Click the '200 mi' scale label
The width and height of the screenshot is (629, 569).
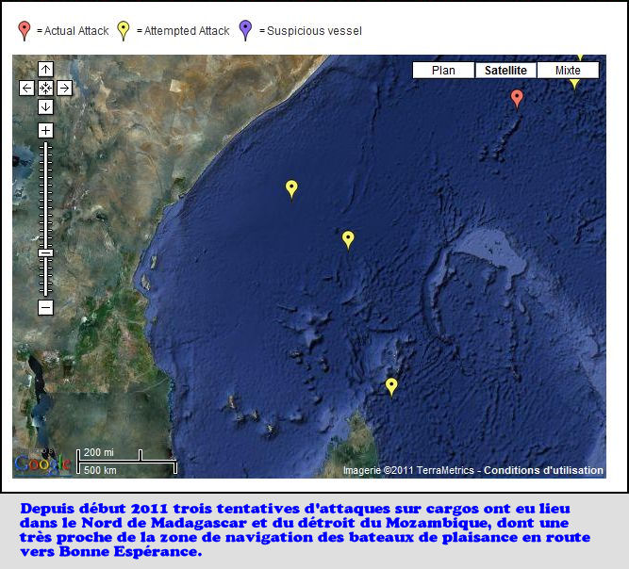point(99,452)
